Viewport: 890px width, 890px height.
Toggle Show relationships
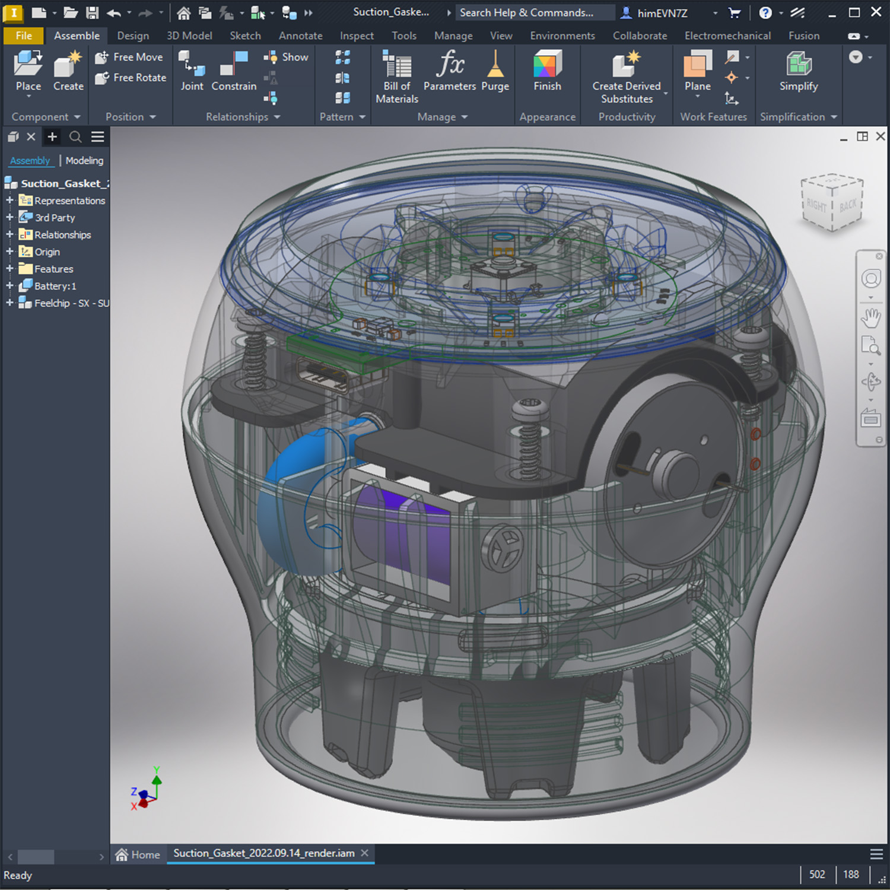(x=286, y=57)
